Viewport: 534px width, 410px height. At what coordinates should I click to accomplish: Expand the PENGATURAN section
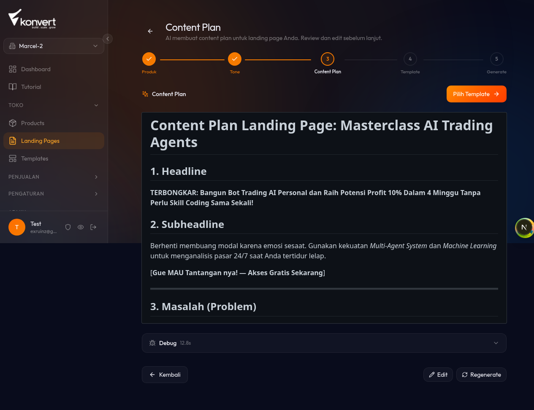[54, 194]
